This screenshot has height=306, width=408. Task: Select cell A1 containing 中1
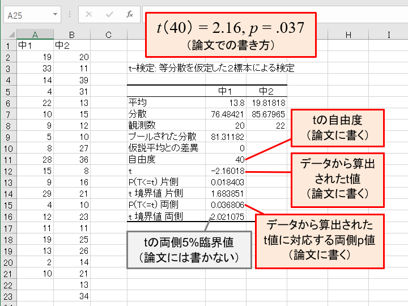35,46
